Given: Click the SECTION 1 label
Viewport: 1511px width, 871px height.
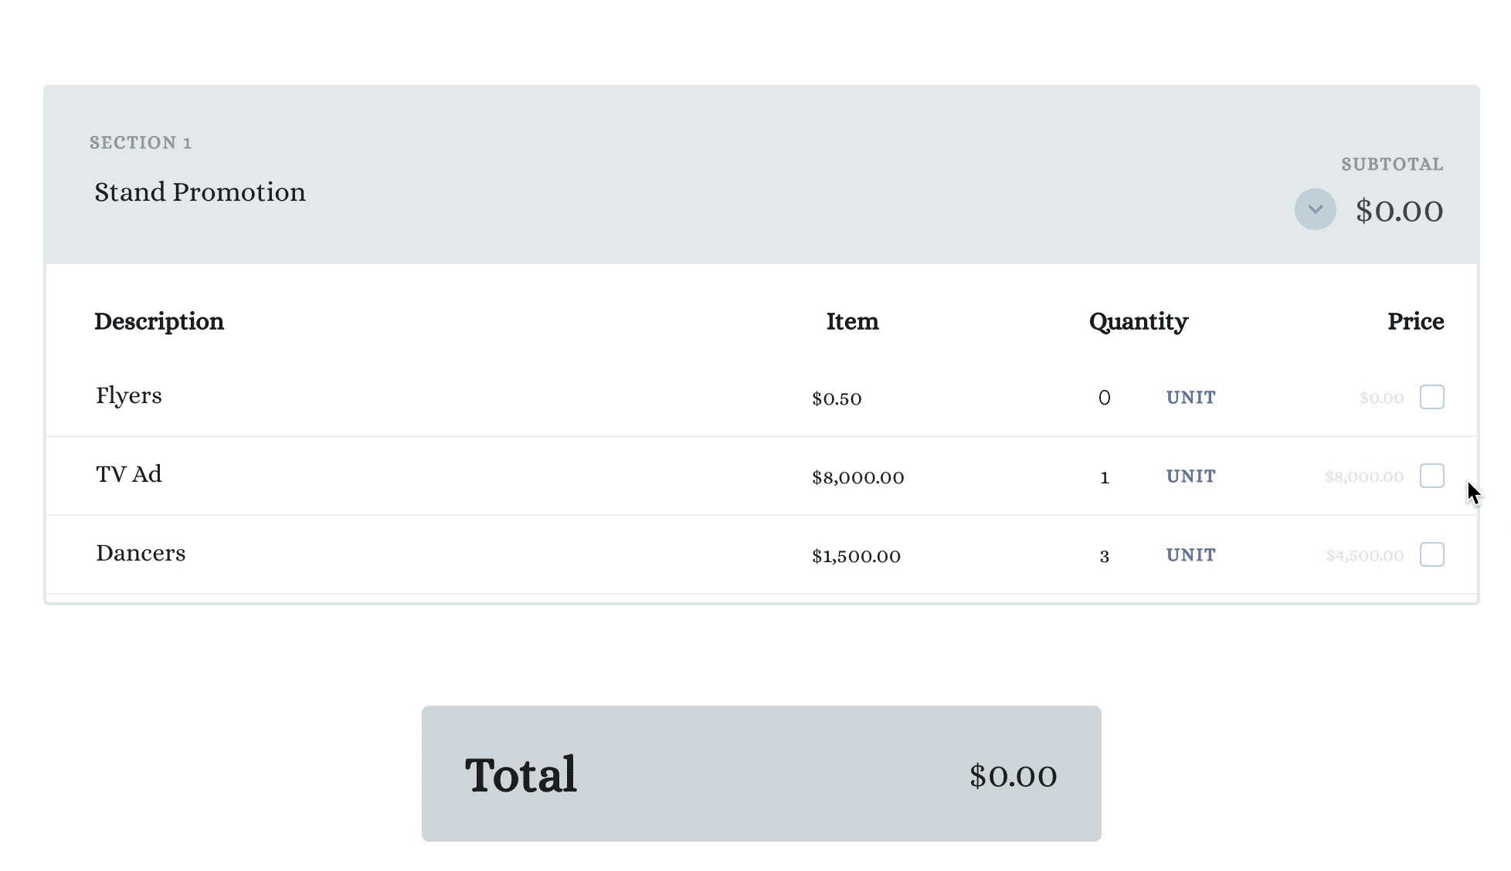Looking at the screenshot, I should pyautogui.click(x=141, y=143).
